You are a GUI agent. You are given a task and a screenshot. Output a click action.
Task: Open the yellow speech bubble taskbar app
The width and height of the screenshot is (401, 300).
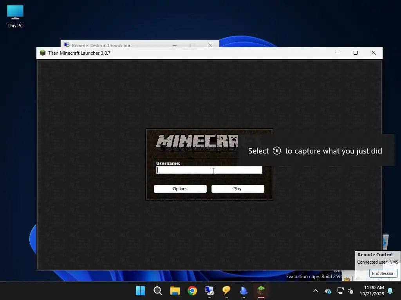227,291
